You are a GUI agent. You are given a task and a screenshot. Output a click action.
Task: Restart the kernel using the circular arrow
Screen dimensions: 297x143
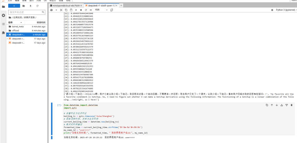point(85,10)
